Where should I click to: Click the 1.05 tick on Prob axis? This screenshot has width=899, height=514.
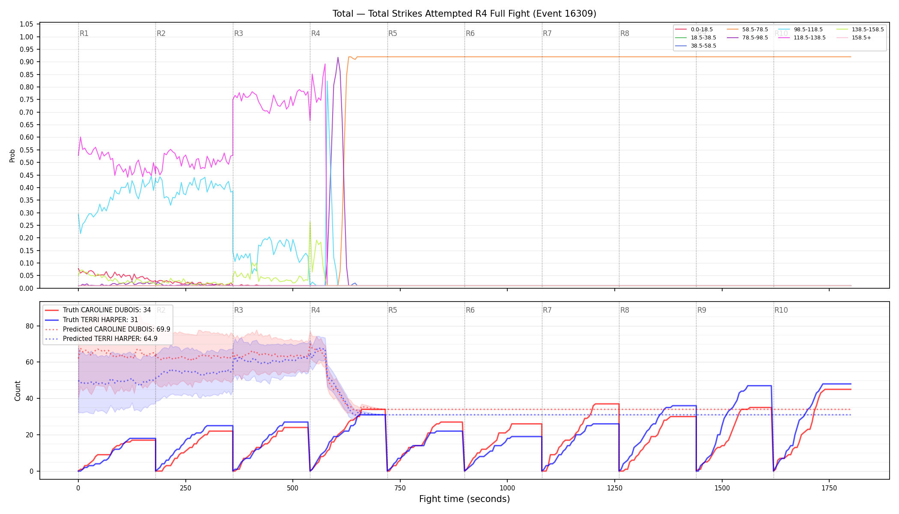[x=27, y=24]
